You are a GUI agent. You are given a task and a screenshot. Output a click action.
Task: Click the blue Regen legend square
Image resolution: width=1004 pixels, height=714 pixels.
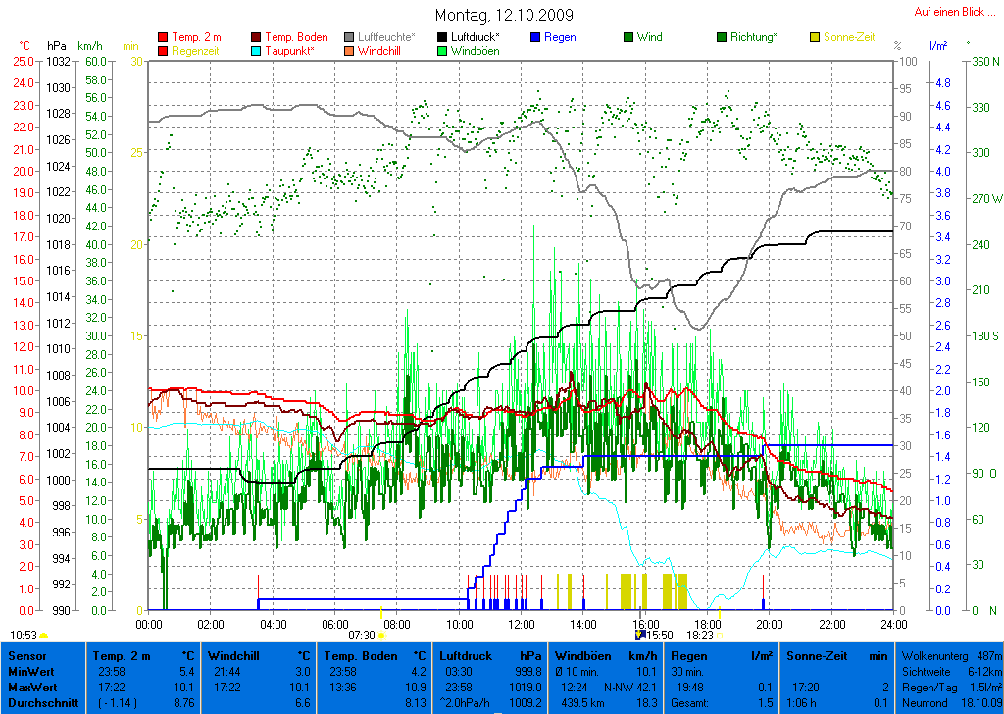[535, 38]
